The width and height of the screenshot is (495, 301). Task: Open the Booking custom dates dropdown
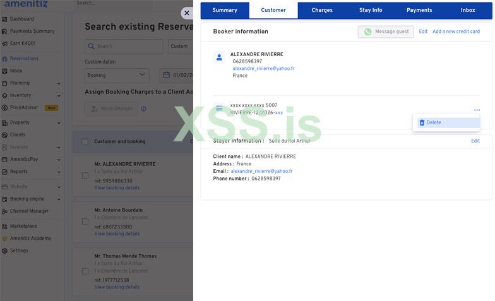[x=117, y=76]
